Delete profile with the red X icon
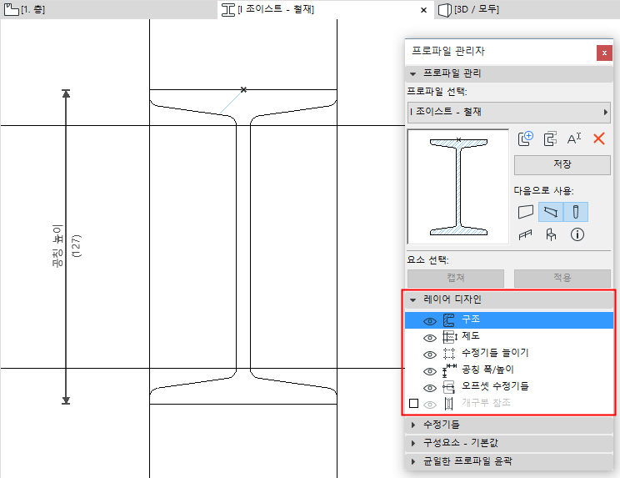 coord(599,138)
